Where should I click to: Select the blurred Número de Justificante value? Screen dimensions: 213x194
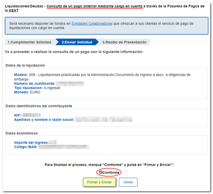pyautogui.click(x=70, y=83)
